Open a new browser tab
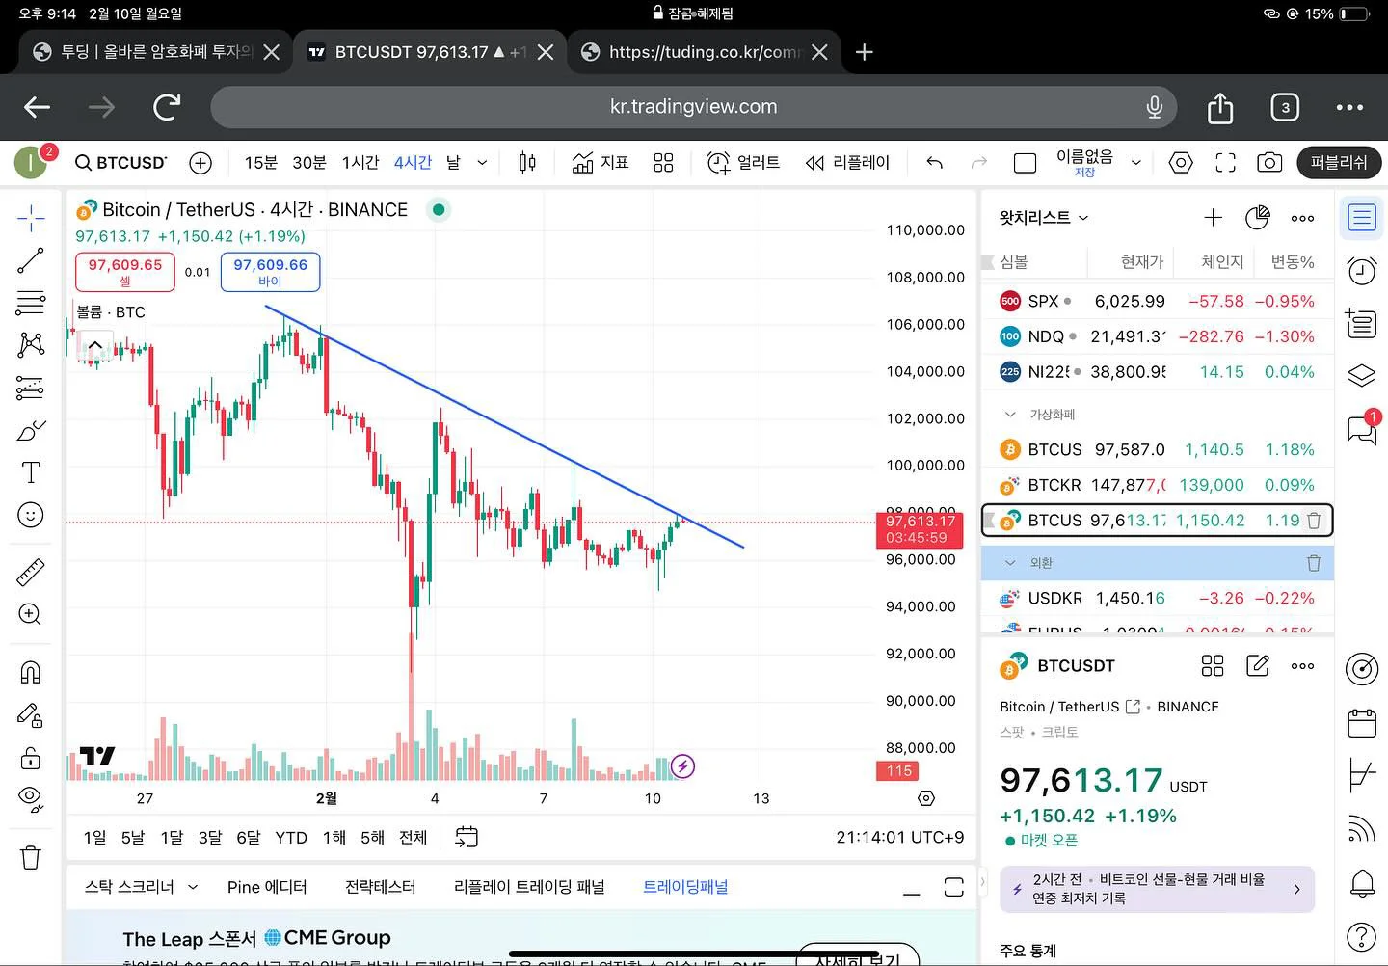1388x966 pixels. tap(864, 52)
